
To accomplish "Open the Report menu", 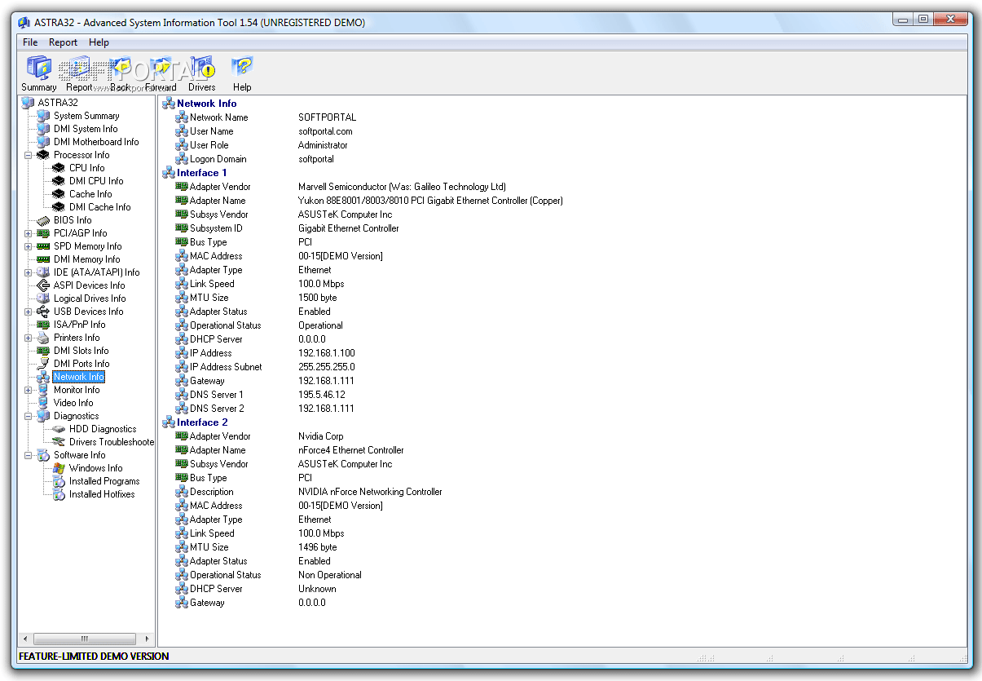I will pos(63,42).
